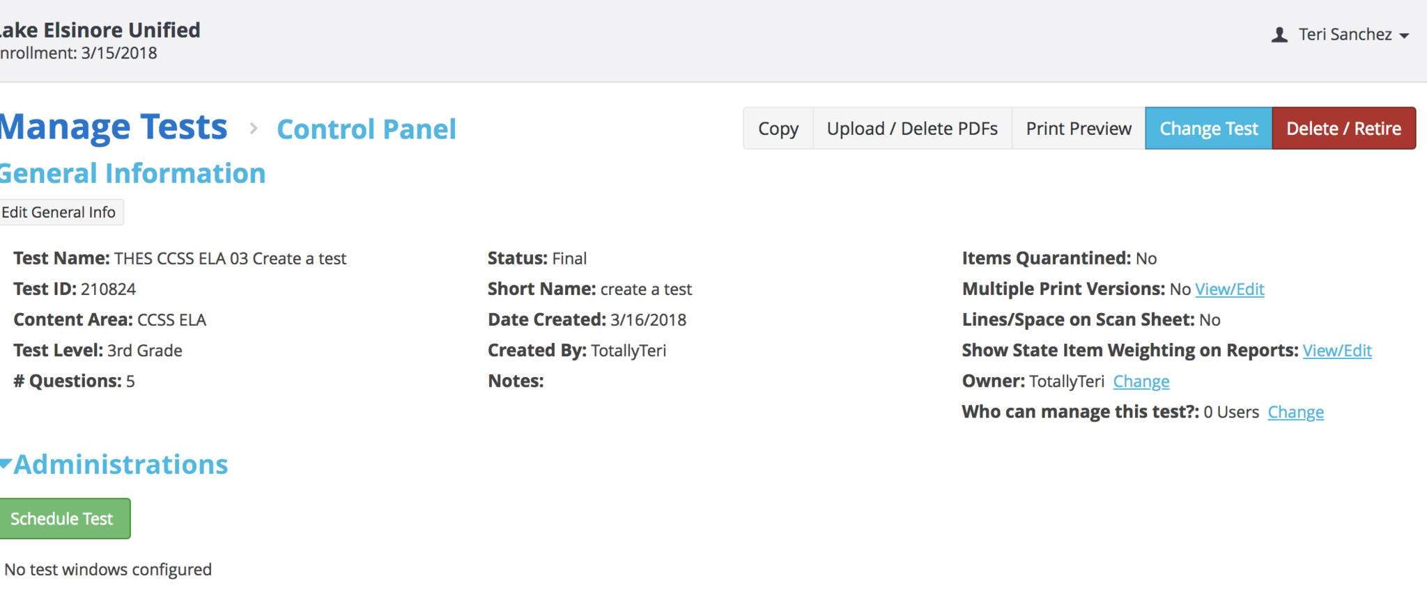This screenshot has width=1427, height=590.
Task: Click the Administrations section heading
Action: 121,465
